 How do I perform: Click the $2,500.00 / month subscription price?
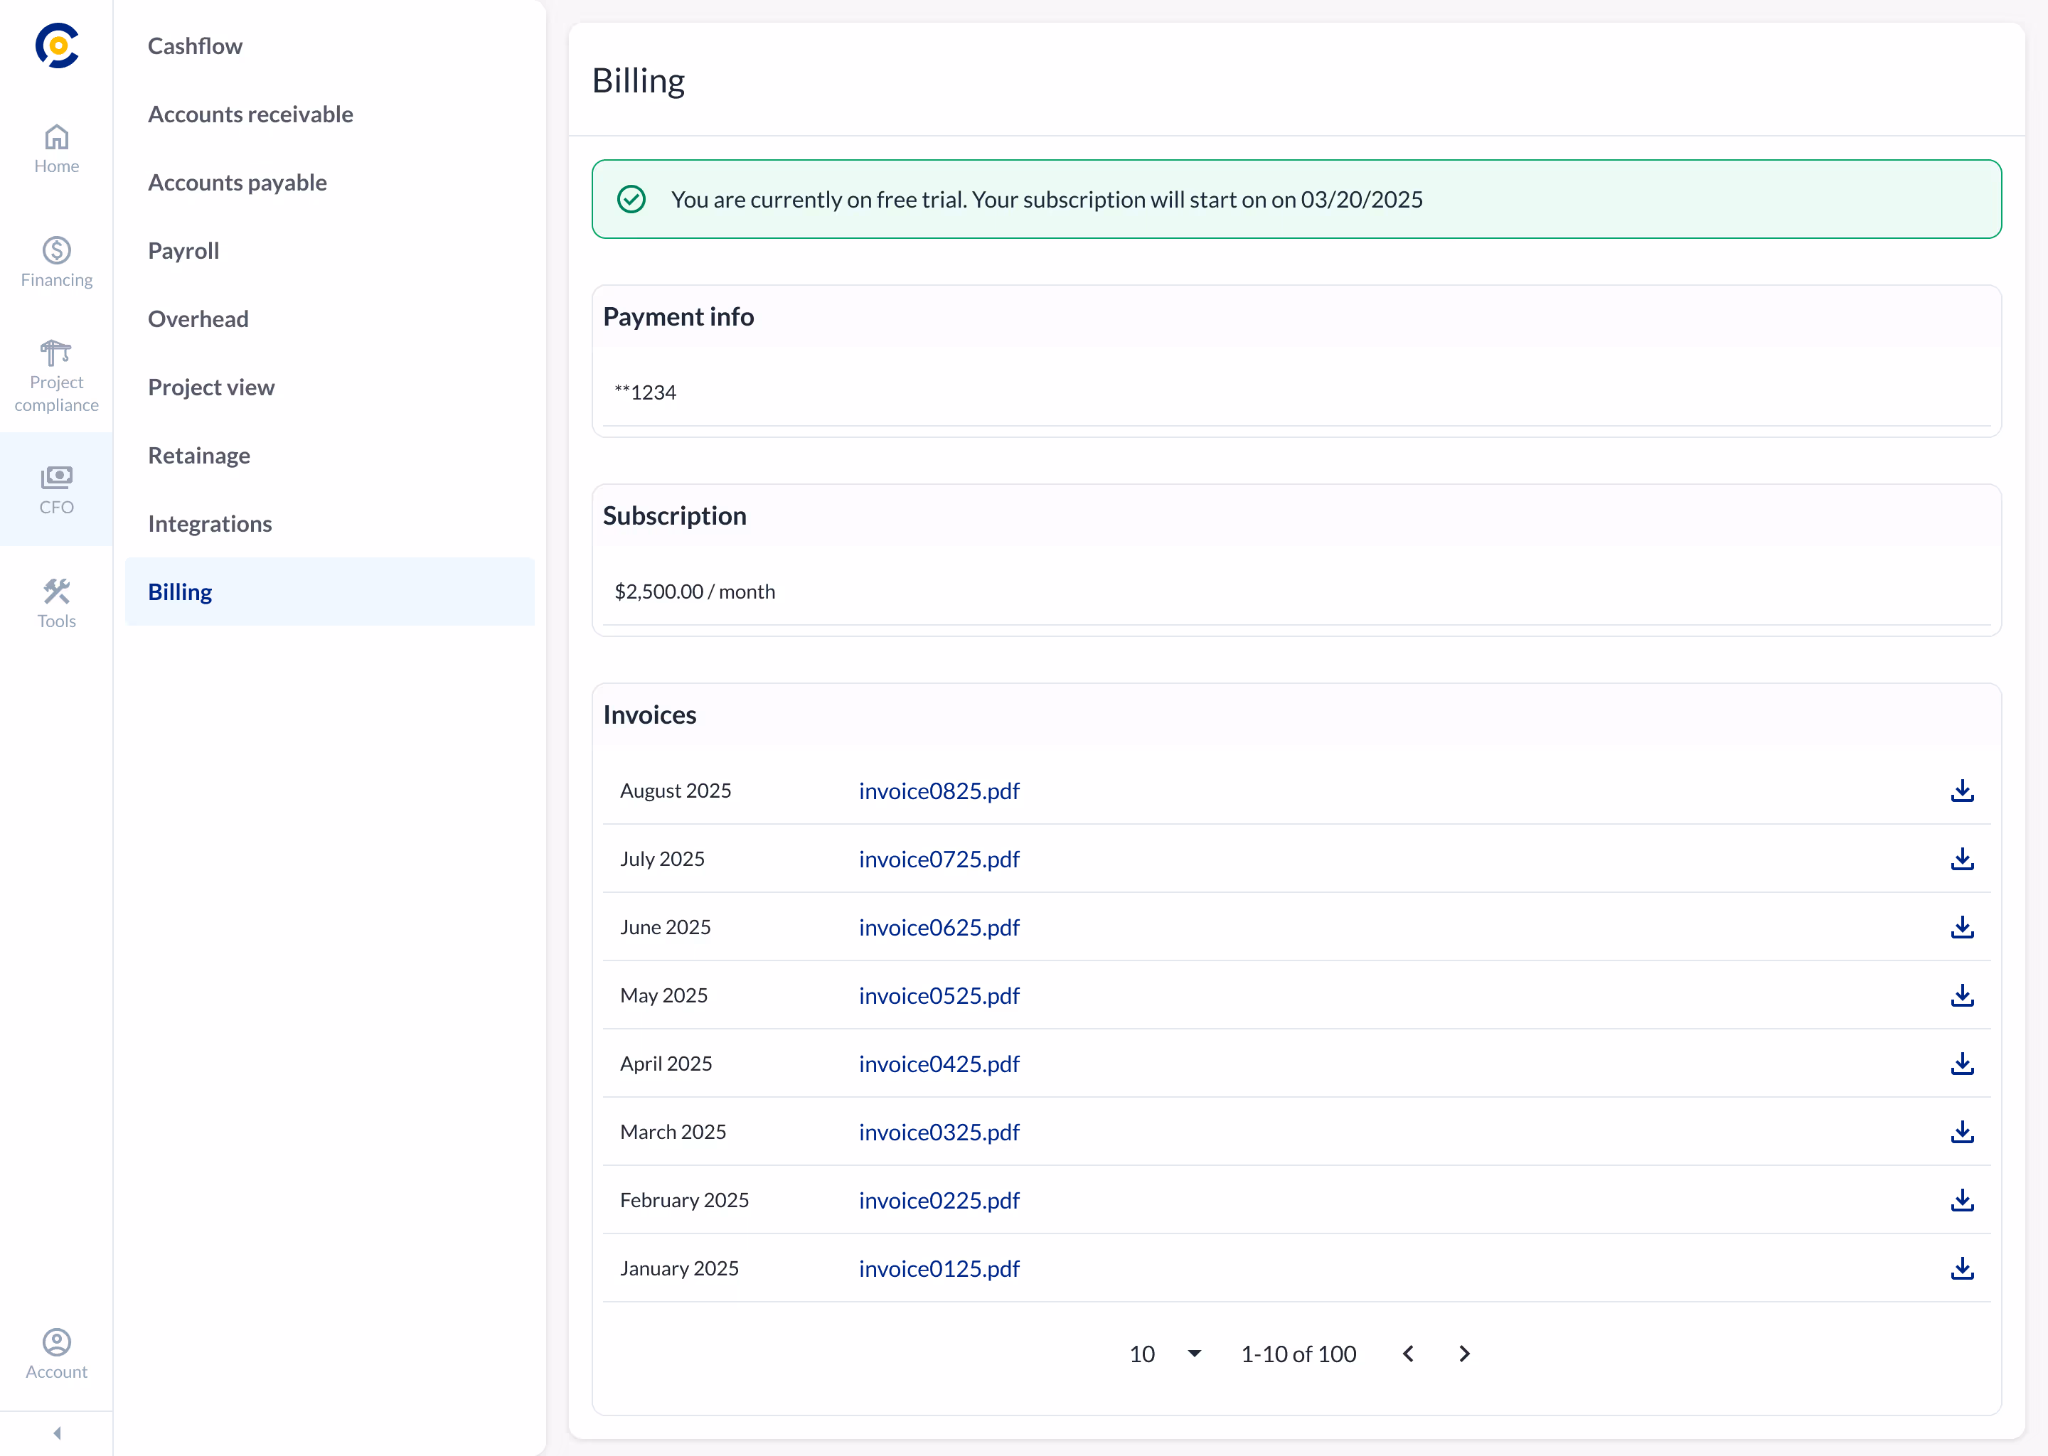(x=695, y=591)
